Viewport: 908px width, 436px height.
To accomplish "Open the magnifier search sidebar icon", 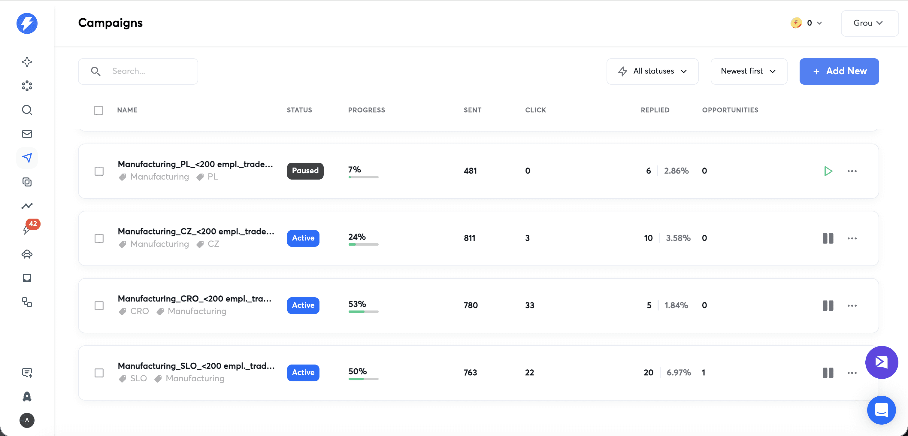I will pyautogui.click(x=27, y=110).
